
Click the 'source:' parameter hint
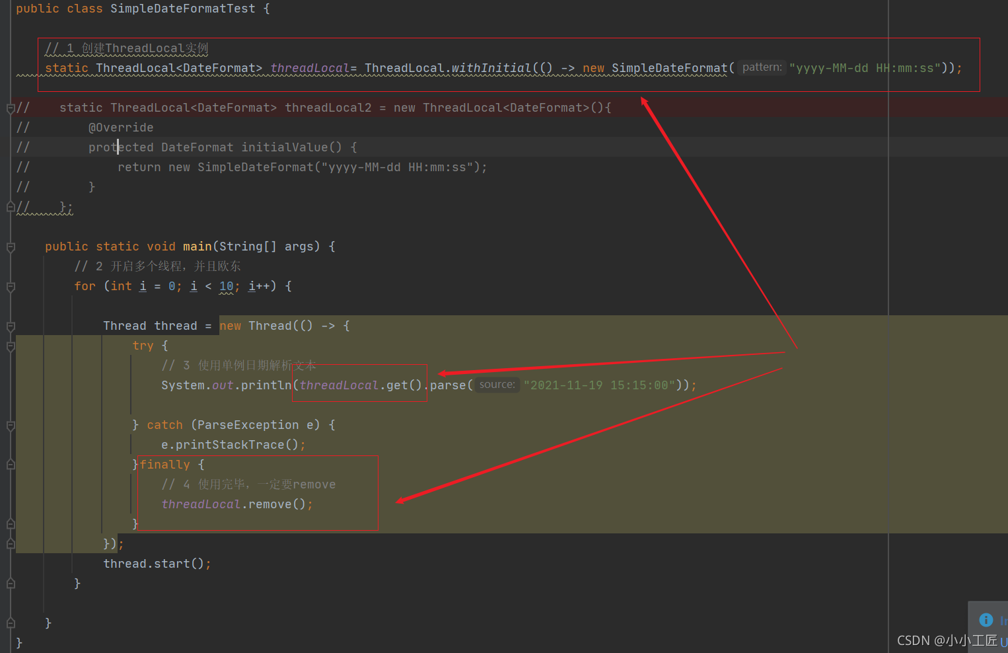click(x=497, y=385)
